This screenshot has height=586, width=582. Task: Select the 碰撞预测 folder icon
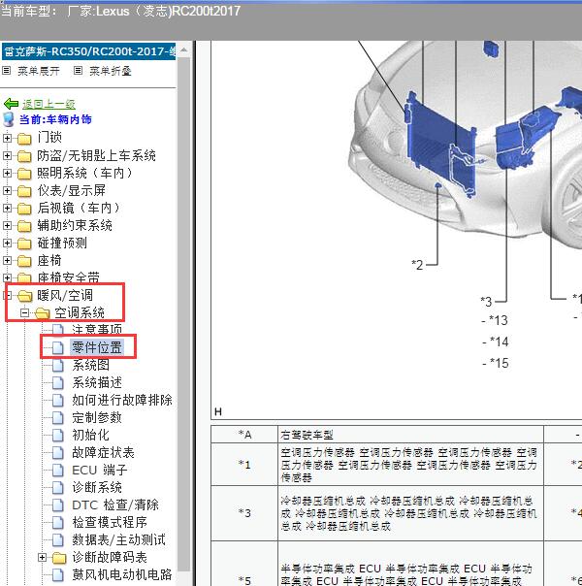tap(24, 244)
